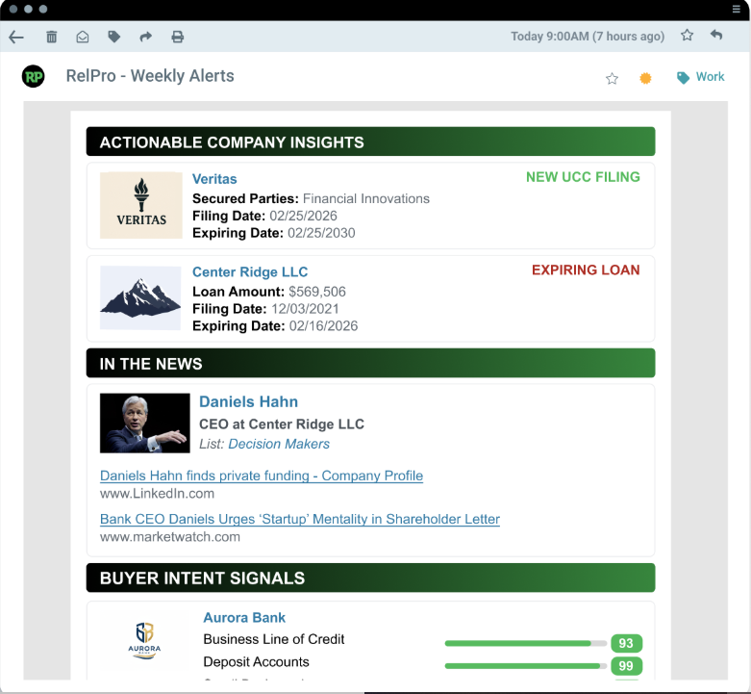Click the loan amount $569,506

pyautogui.click(x=317, y=292)
